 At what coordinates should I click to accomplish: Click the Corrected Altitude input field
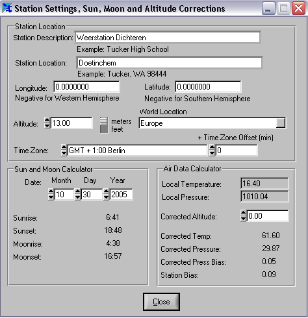click(x=268, y=215)
